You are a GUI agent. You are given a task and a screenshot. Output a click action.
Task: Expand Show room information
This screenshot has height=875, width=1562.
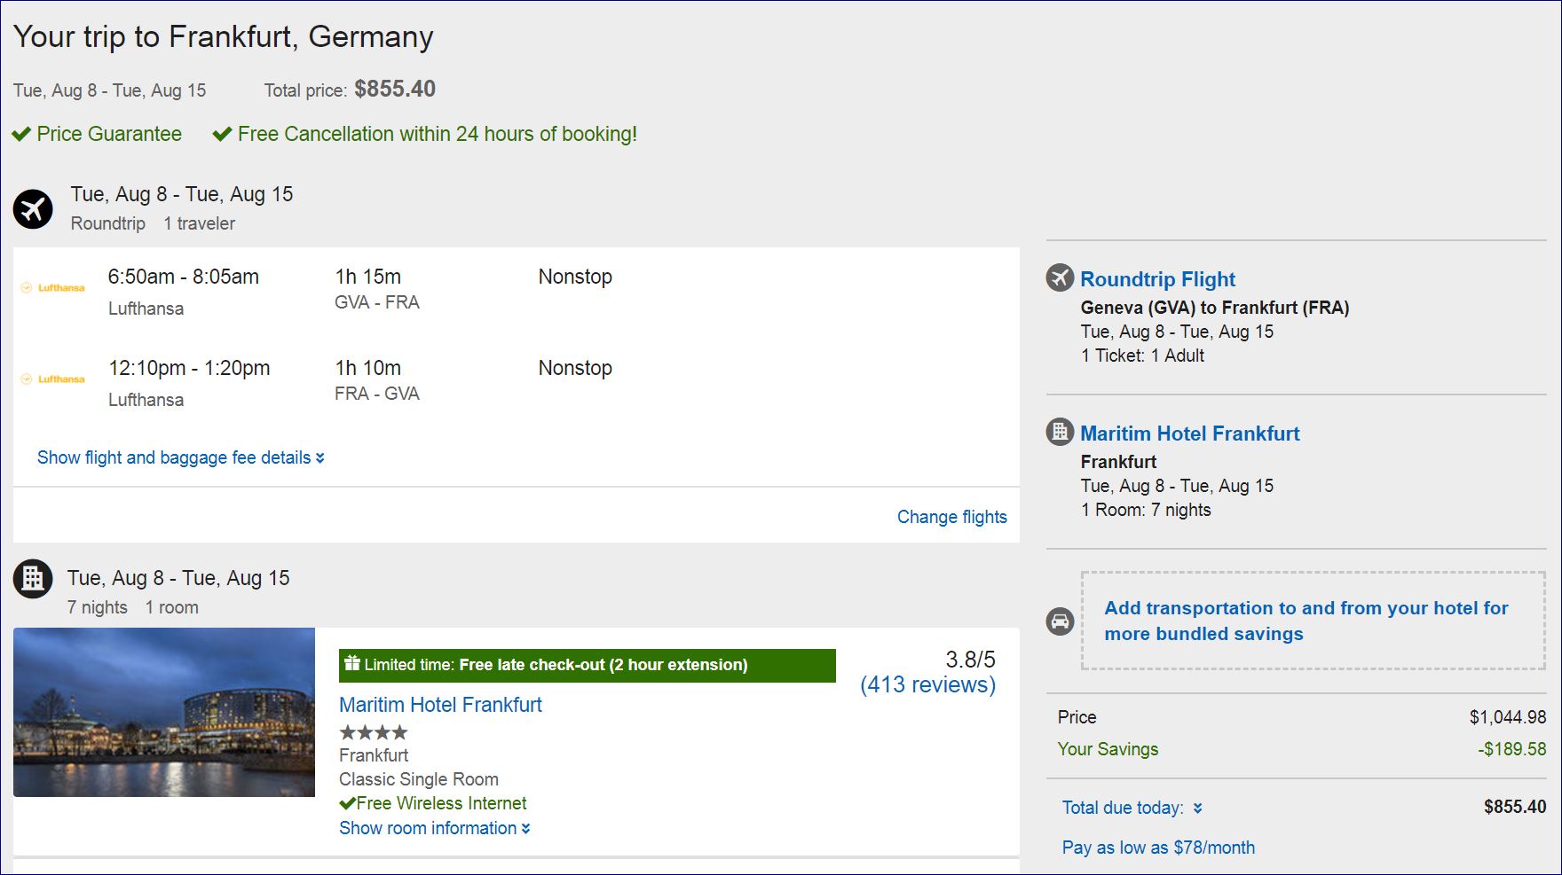[434, 828]
